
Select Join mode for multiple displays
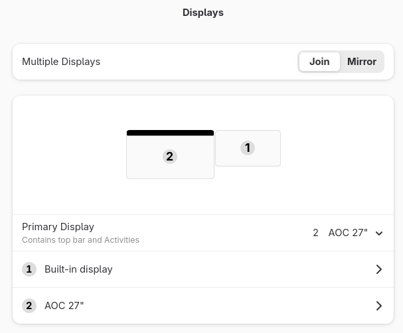point(319,62)
